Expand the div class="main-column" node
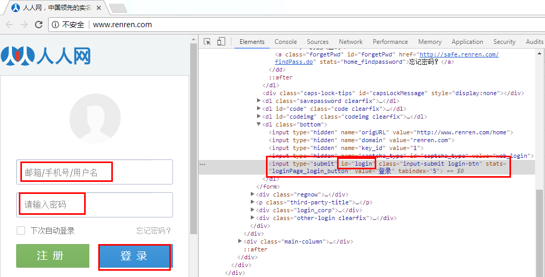The width and height of the screenshot is (545, 277). click(x=240, y=241)
